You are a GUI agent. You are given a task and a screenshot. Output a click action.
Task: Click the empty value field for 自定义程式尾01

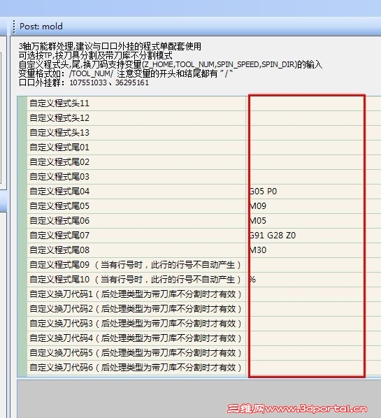(x=314, y=147)
